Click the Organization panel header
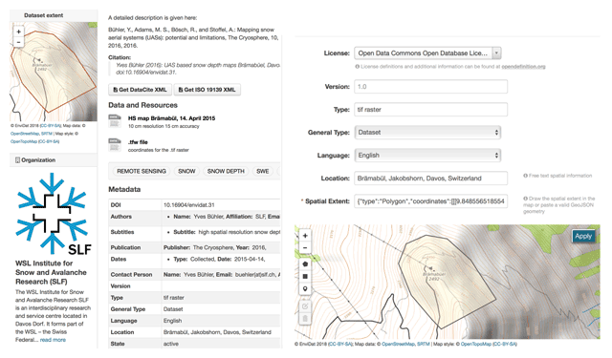612x358 pixels. pos(54,160)
